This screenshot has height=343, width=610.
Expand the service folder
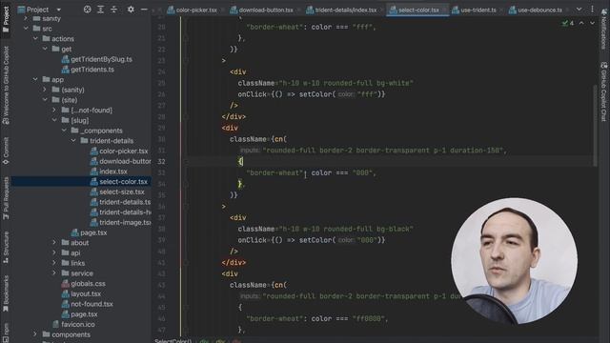(x=54, y=273)
